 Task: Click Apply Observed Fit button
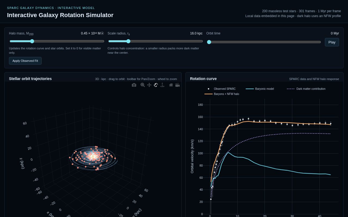click(x=25, y=61)
